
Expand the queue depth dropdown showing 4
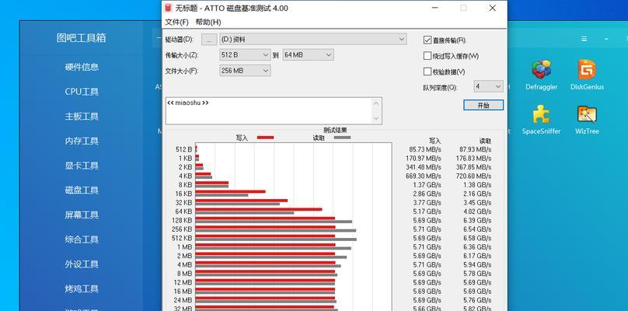point(488,86)
